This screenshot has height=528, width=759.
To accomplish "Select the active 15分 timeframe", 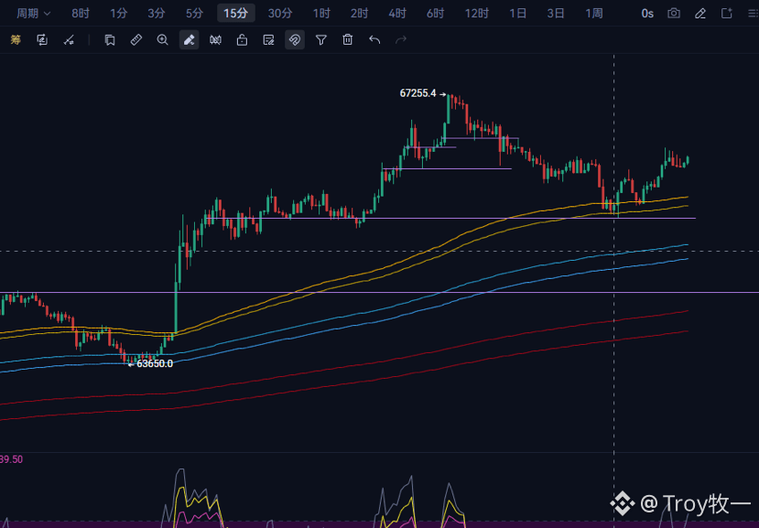I will (x=235, y=13).
